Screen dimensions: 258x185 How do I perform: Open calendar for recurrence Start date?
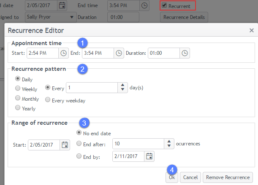coord(65,145)
